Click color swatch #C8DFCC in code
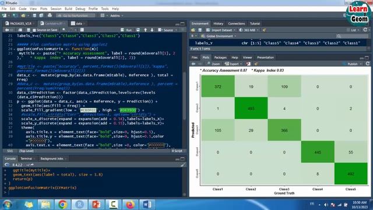 tap(88, 110)
